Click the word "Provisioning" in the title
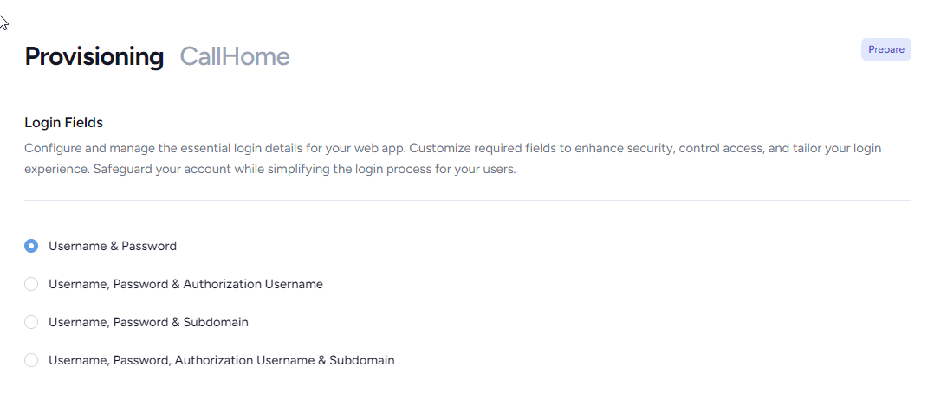The image size is (934, 393). (x=94, y=56)
